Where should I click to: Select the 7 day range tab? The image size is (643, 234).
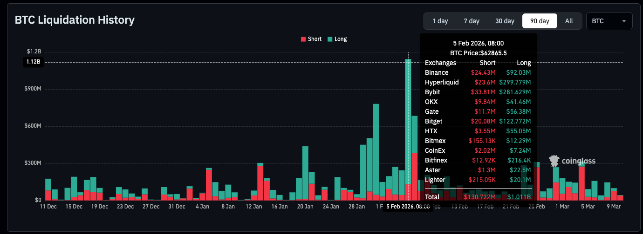[x=471, y=21]
